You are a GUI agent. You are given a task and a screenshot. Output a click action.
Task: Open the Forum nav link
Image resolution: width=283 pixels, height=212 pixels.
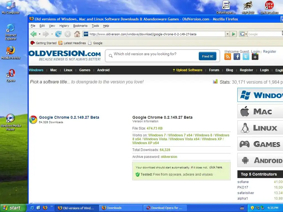(214, 70)
